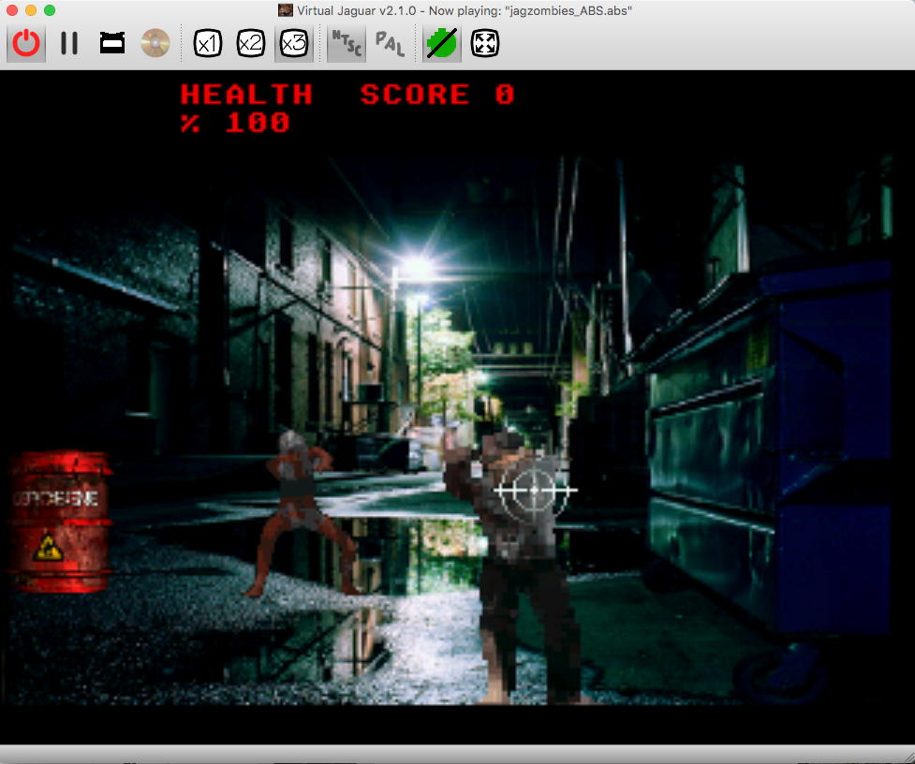Minimize the window with the yellow button
Screen dimensions: 915x764
point(31,10)
